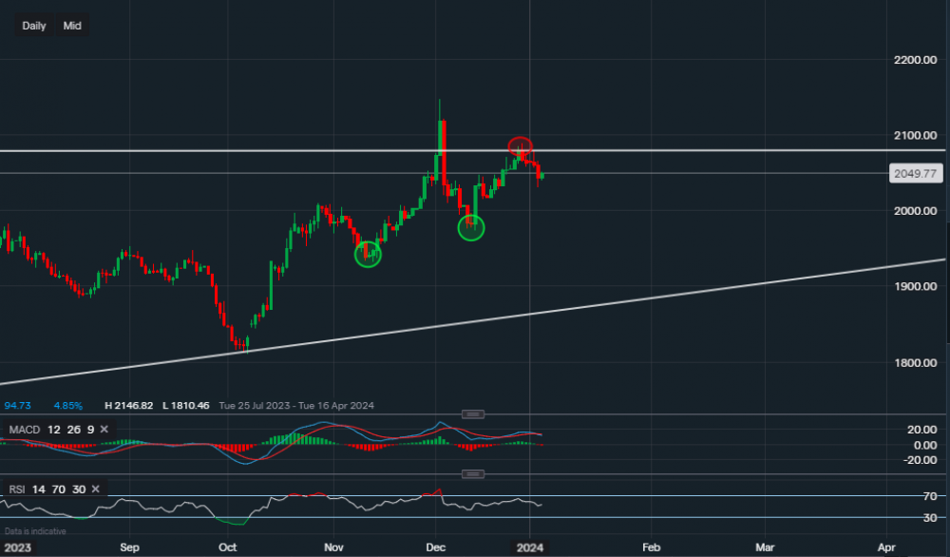This screenshot has width=950, height=557.
Task: Open RSI indicator settings via its label
Action: point(17,490)
